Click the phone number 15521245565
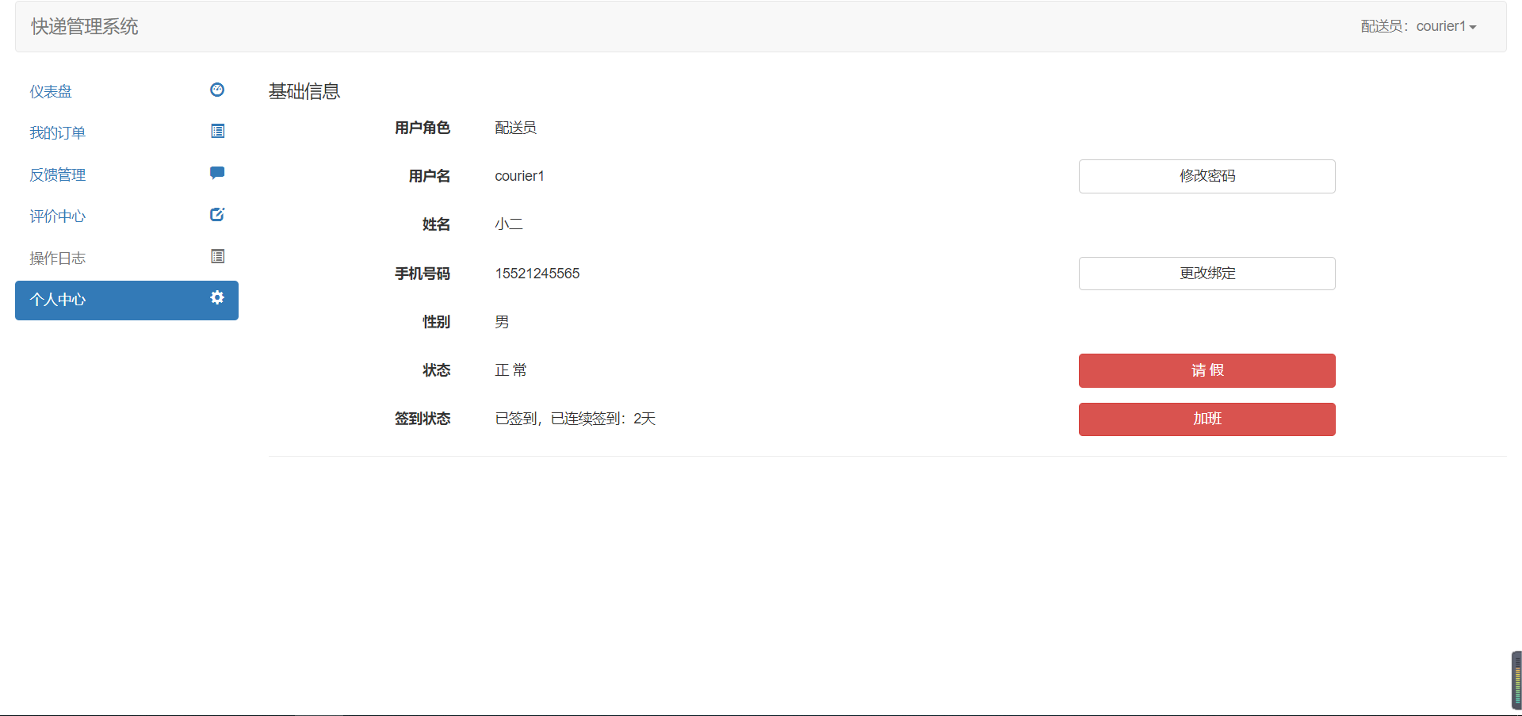1522x716 pixels. (537, 274)
